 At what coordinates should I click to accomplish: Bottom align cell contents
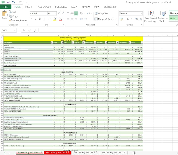pyautogui.click(x=76, y=13)
